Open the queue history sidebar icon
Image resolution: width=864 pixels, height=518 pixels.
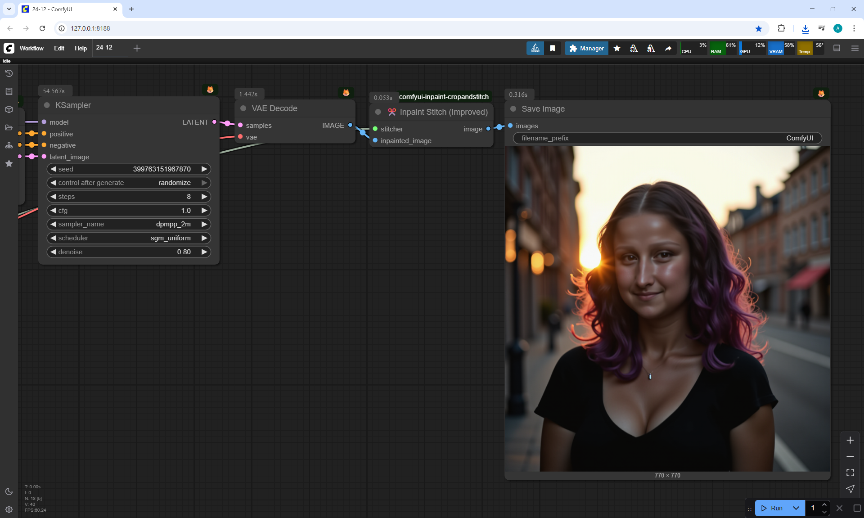9,73
